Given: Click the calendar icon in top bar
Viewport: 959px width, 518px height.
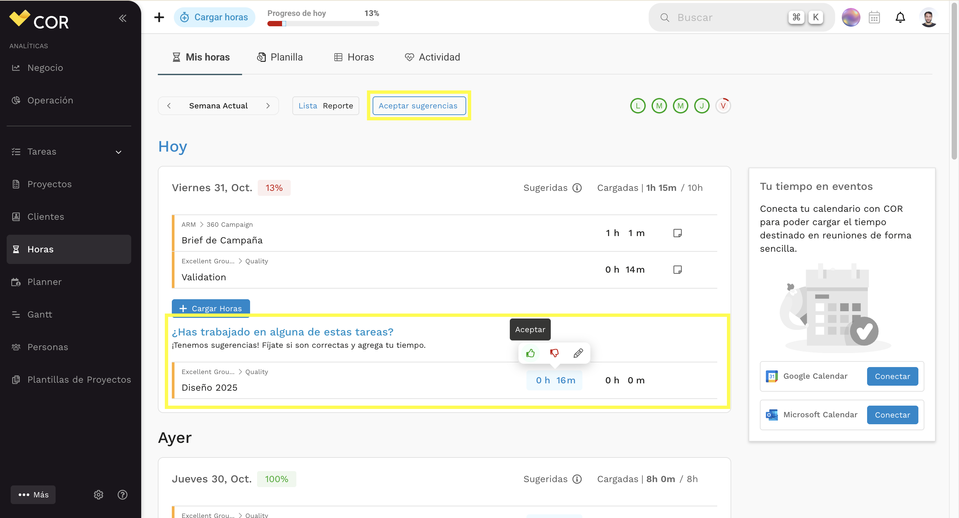Looking at the screenshot, I should [874, 18].
